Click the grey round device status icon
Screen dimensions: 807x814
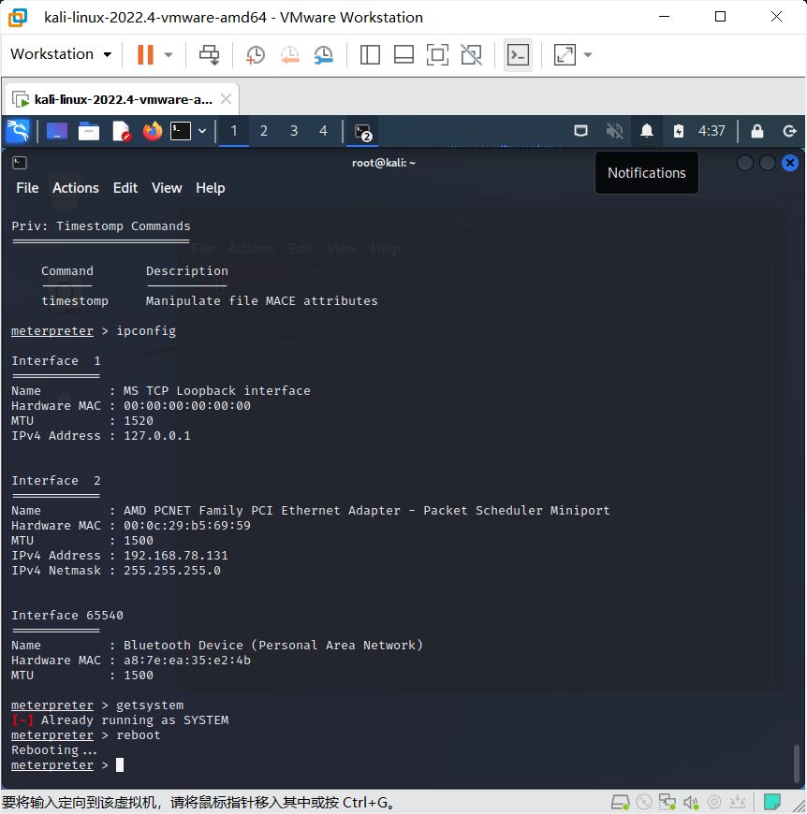pos(714,803)
